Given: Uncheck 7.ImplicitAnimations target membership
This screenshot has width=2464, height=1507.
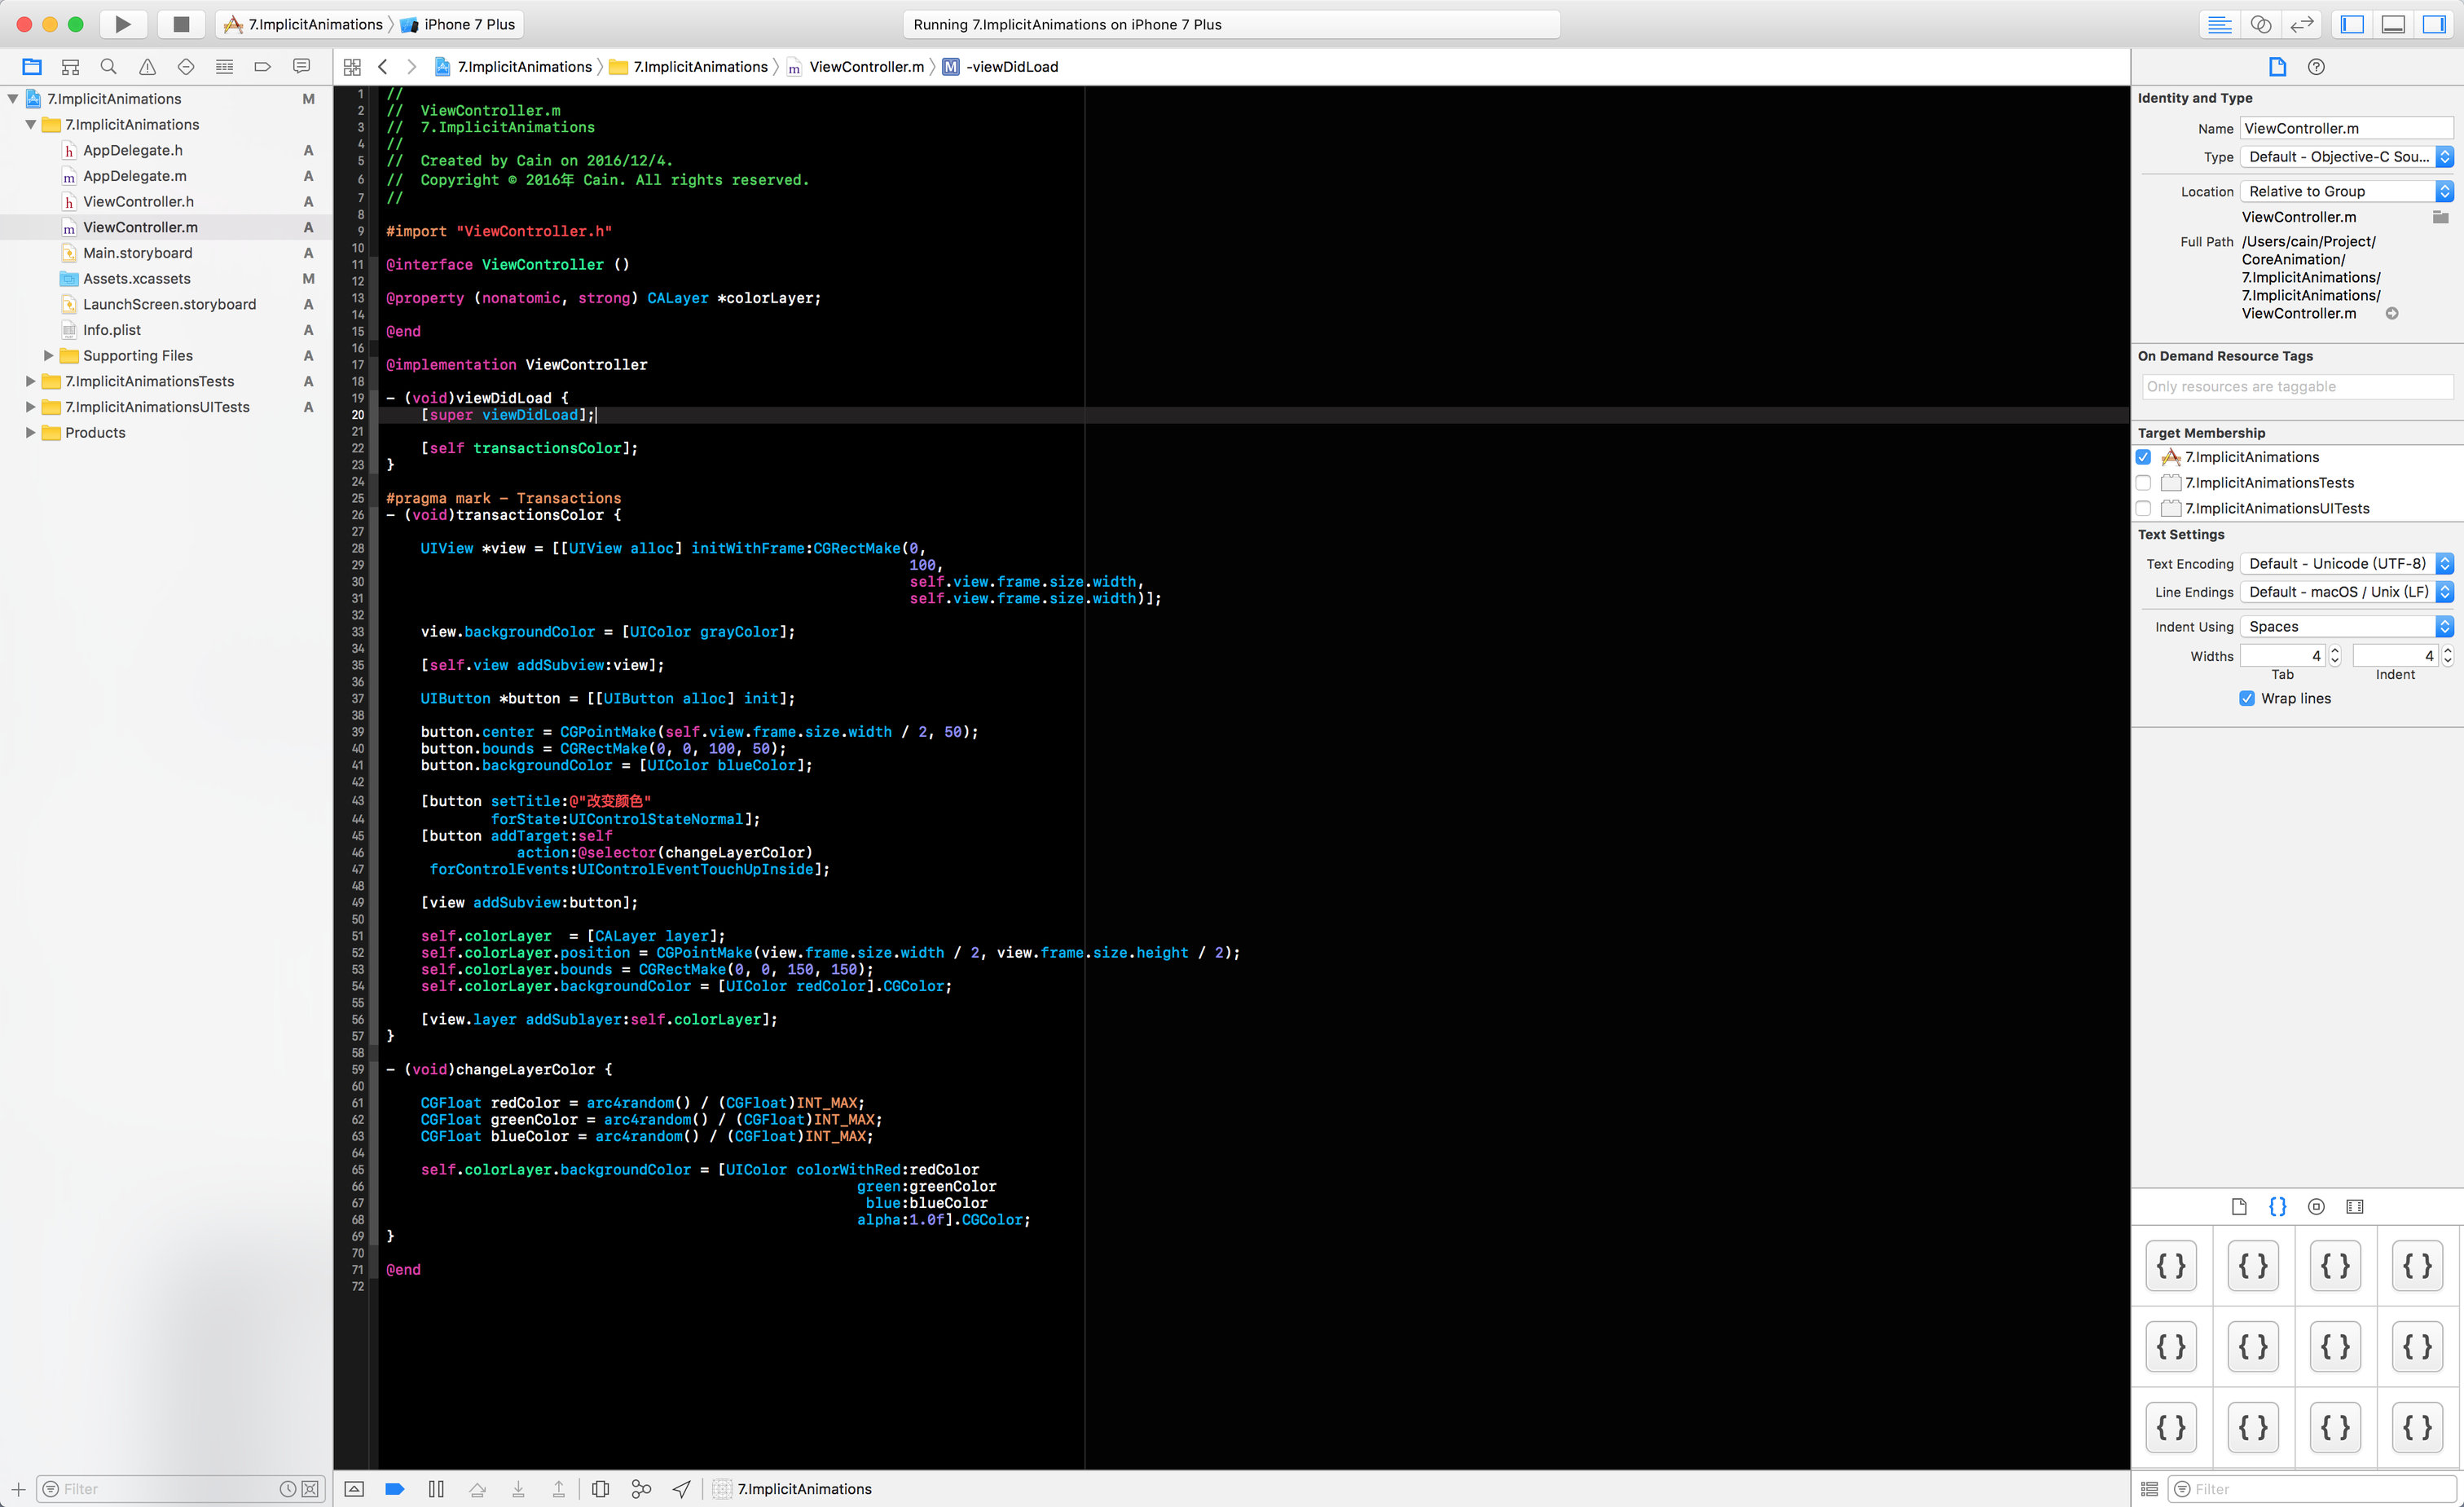Looking at the screenshot, I should [x=2143, y=457].
